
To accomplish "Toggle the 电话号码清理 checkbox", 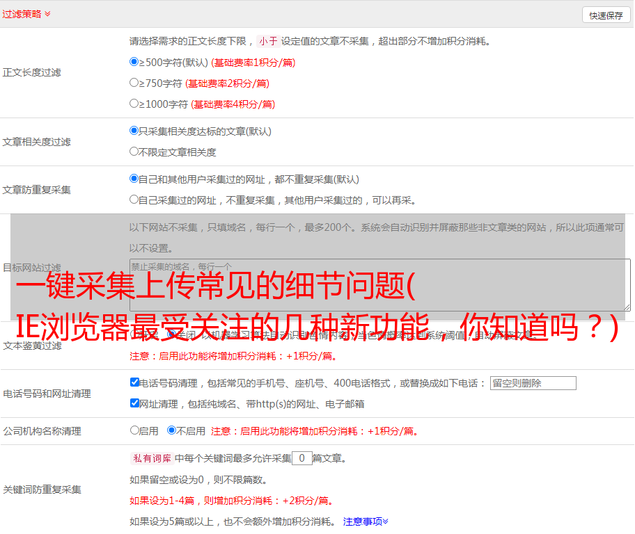I will coord(134,382).
